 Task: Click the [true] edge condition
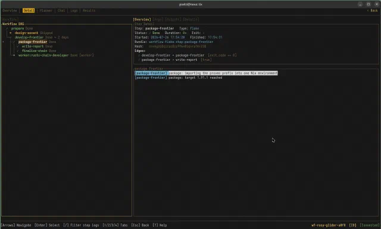206,60
